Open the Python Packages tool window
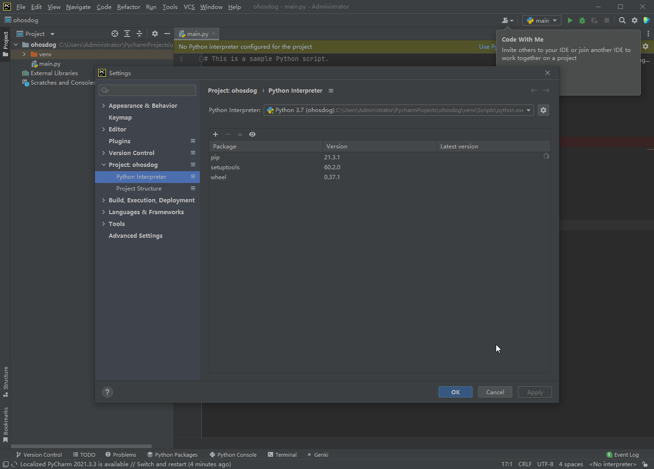Viewport: 654px width, 469px height. click(172, 455)
